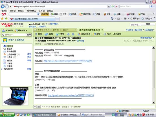
Task: Click 清空 beside 垃圾信件匣
Action: point(29,54)
